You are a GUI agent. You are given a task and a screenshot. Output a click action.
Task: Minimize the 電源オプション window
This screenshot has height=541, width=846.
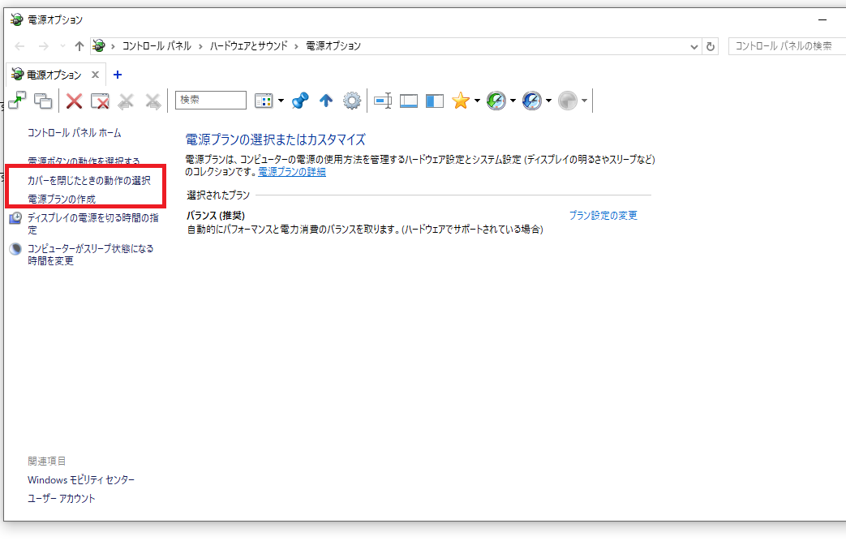822,20
